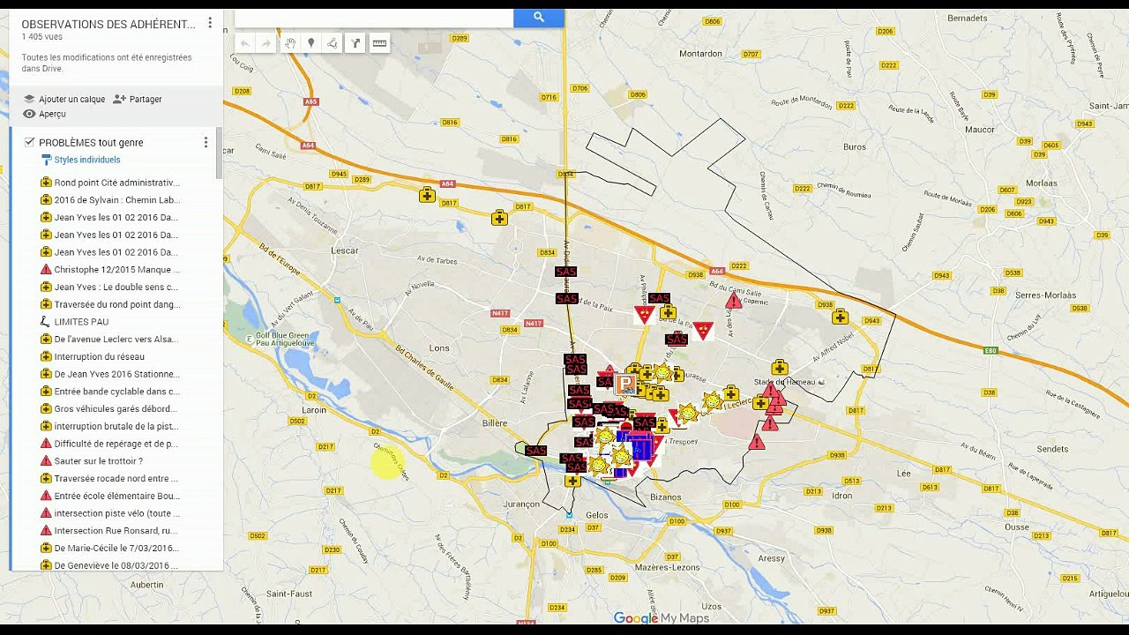Activate the measure distance ruler tool

click(x=379, y=43)
